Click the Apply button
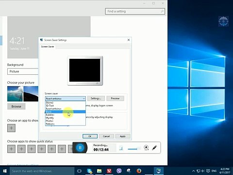233x175 pixels. click(123, 136)
